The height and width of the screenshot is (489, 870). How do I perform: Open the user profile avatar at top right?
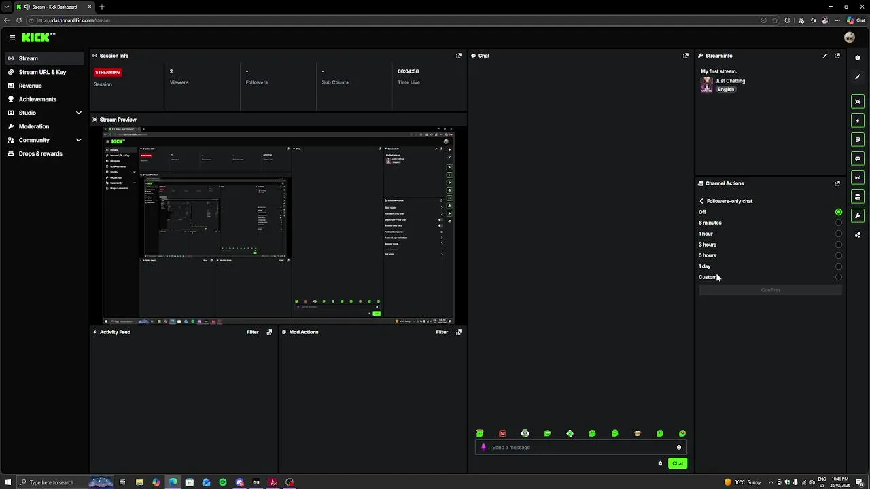click(849, 37)
